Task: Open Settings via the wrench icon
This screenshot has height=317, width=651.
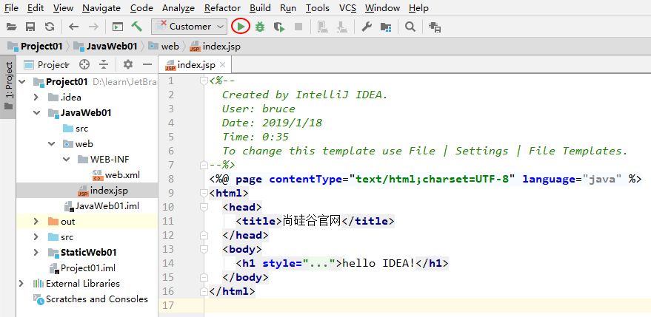Action: (366, 27)
